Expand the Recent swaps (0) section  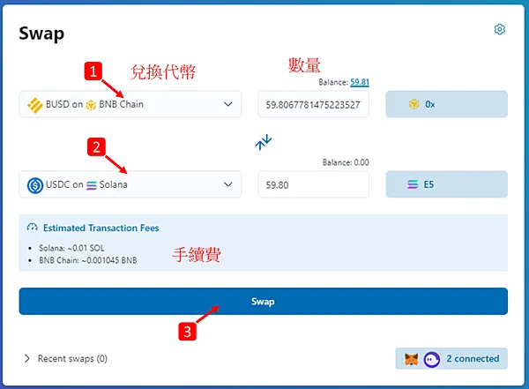(66, 358)
